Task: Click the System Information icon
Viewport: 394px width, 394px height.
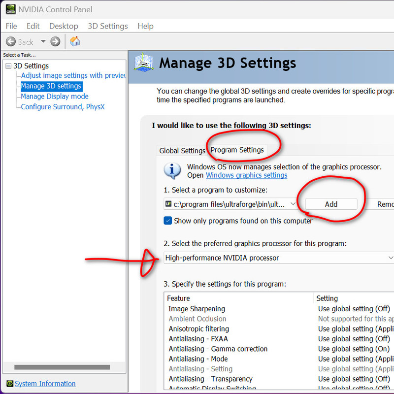Action: 10,384
